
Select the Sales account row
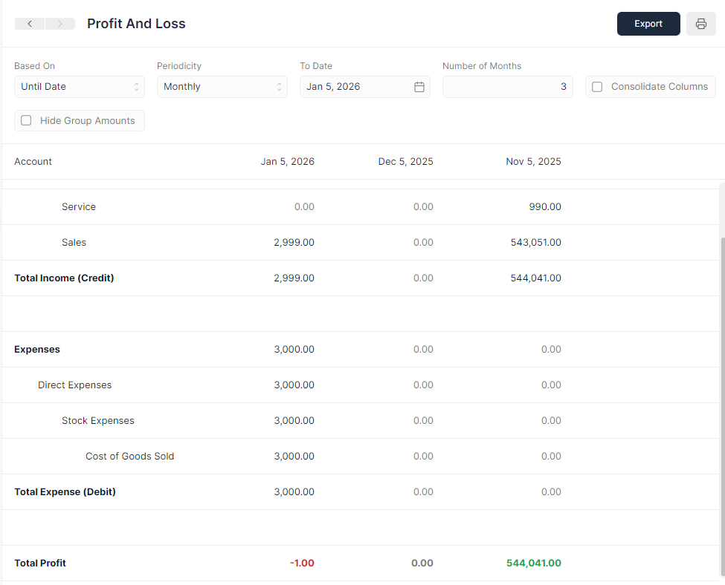[74, 242]
